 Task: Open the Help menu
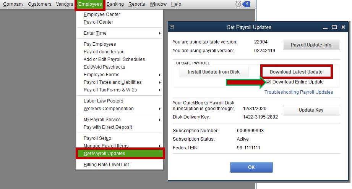[x=176, y=4]
